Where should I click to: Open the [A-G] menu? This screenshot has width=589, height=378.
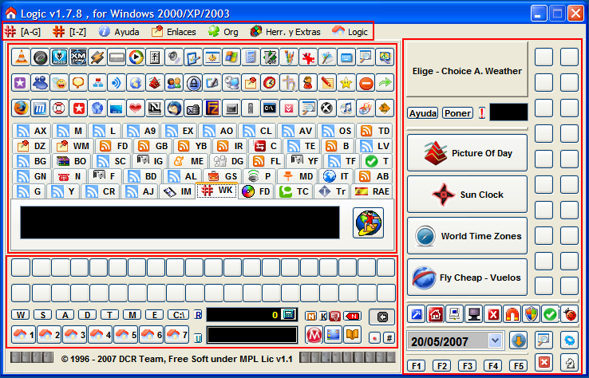23,32
